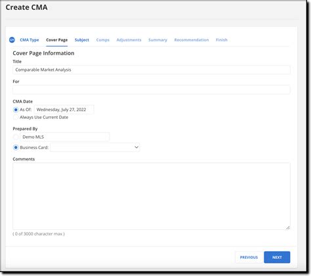Go to the Finish tab

click(222, 40)
